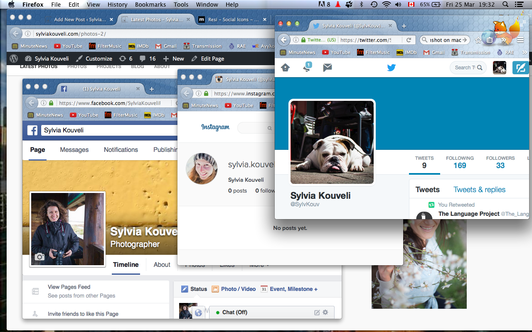Viewport: 532px width, 332px height.
Task: Switch to Facebook page About tab
Action: click(x=162, y=265)
